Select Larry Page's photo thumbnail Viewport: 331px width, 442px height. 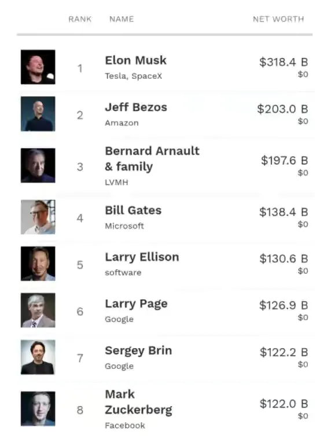[x=38, y=310]
